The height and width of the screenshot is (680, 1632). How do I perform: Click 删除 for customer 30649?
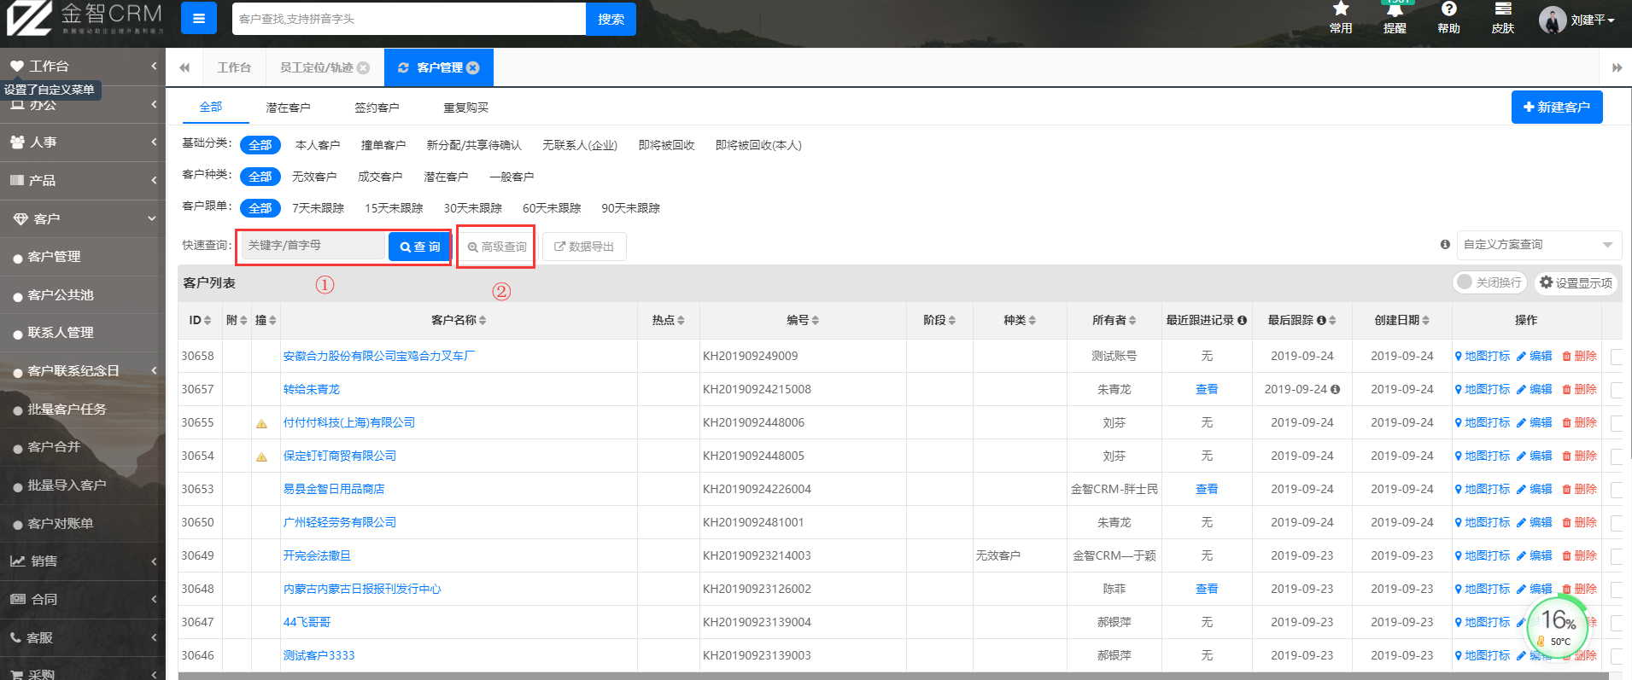pyautogui.click(x=1579, y=555)
